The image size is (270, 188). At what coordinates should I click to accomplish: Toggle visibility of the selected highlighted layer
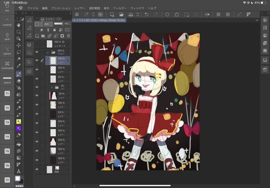click(37, 61)
